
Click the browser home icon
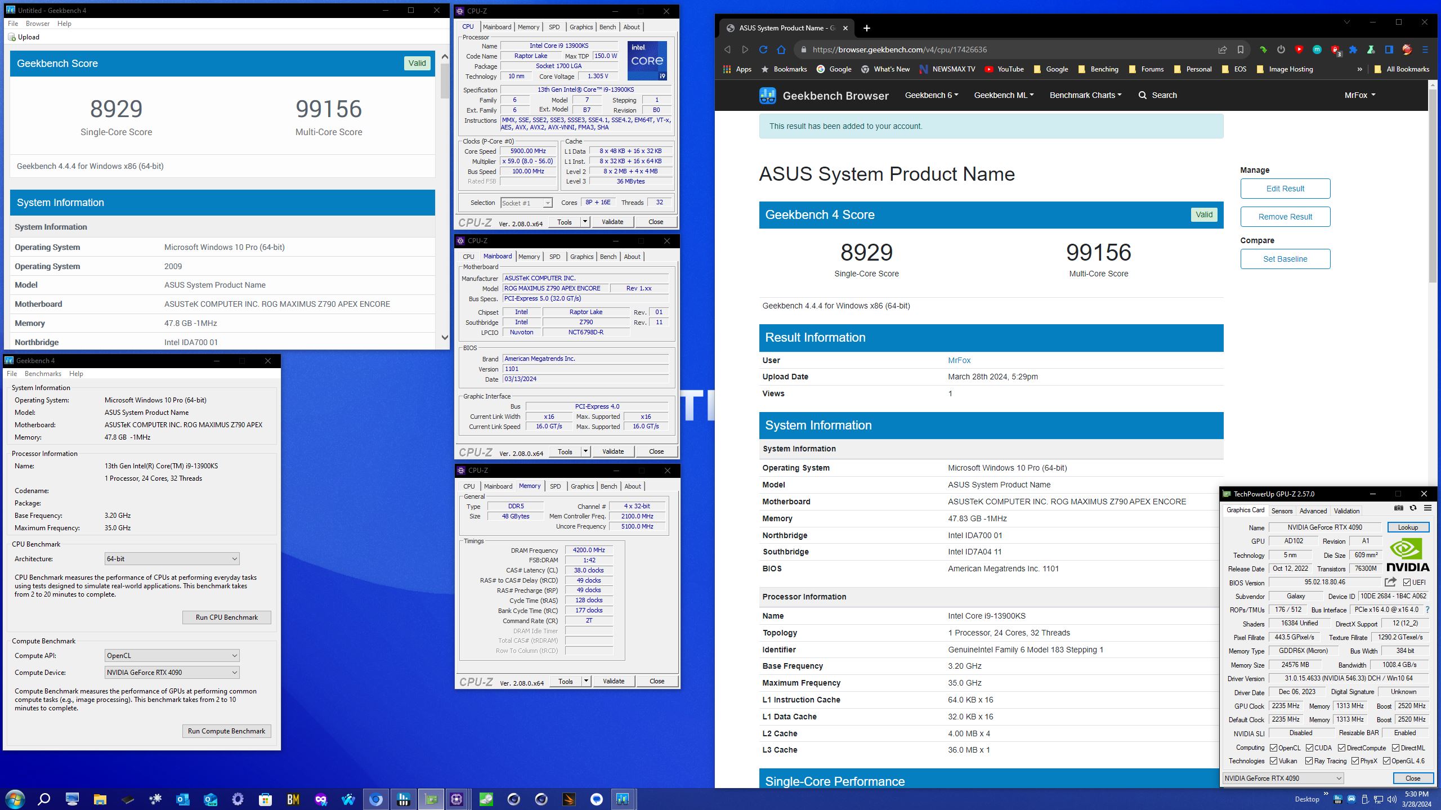point(781,50)
